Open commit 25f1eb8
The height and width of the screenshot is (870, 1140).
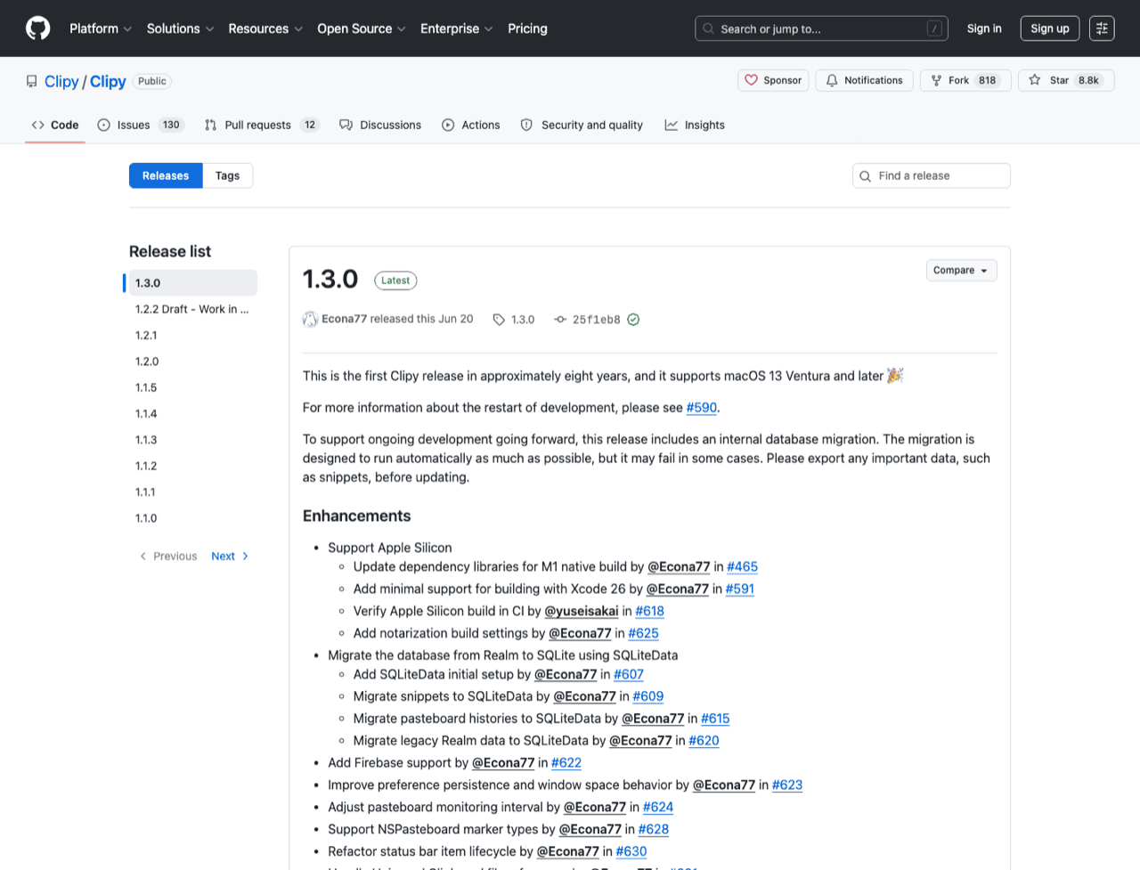click(596, 320)
